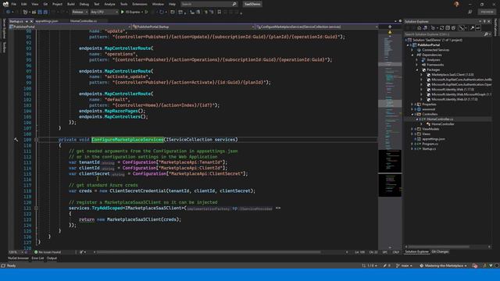Collapse the ConfigureMarketplaceServices method outline
This screenshot has width=500, height=281.
36,140
